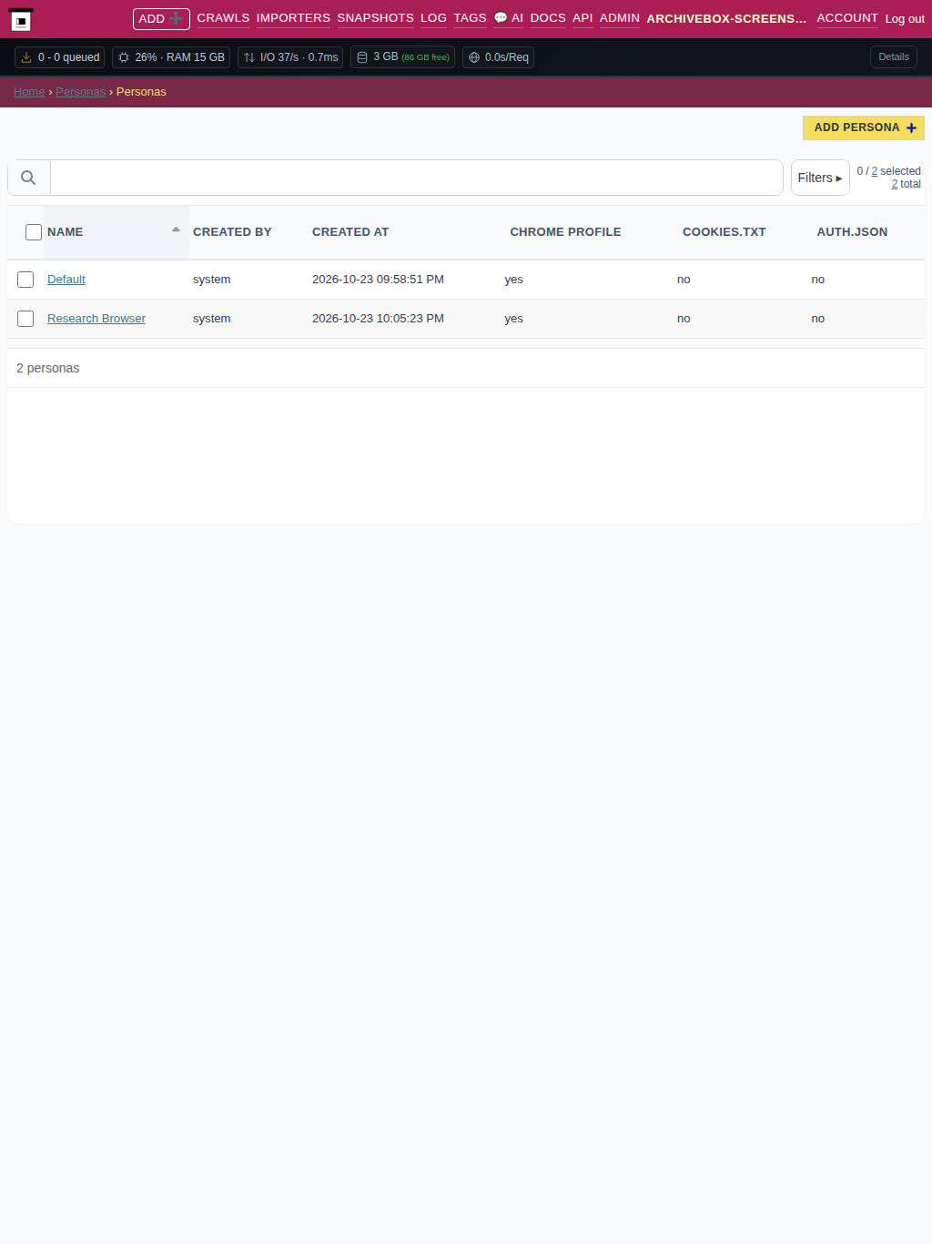Click the Add Persona button
This screenshot has width=932, height=1244.
point(864,127)
